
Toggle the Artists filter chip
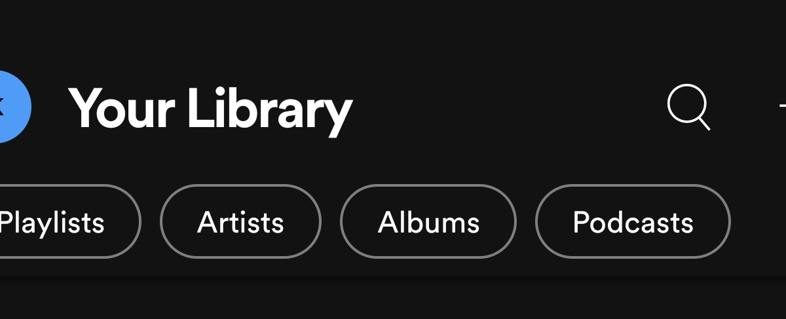pos(240,222)
